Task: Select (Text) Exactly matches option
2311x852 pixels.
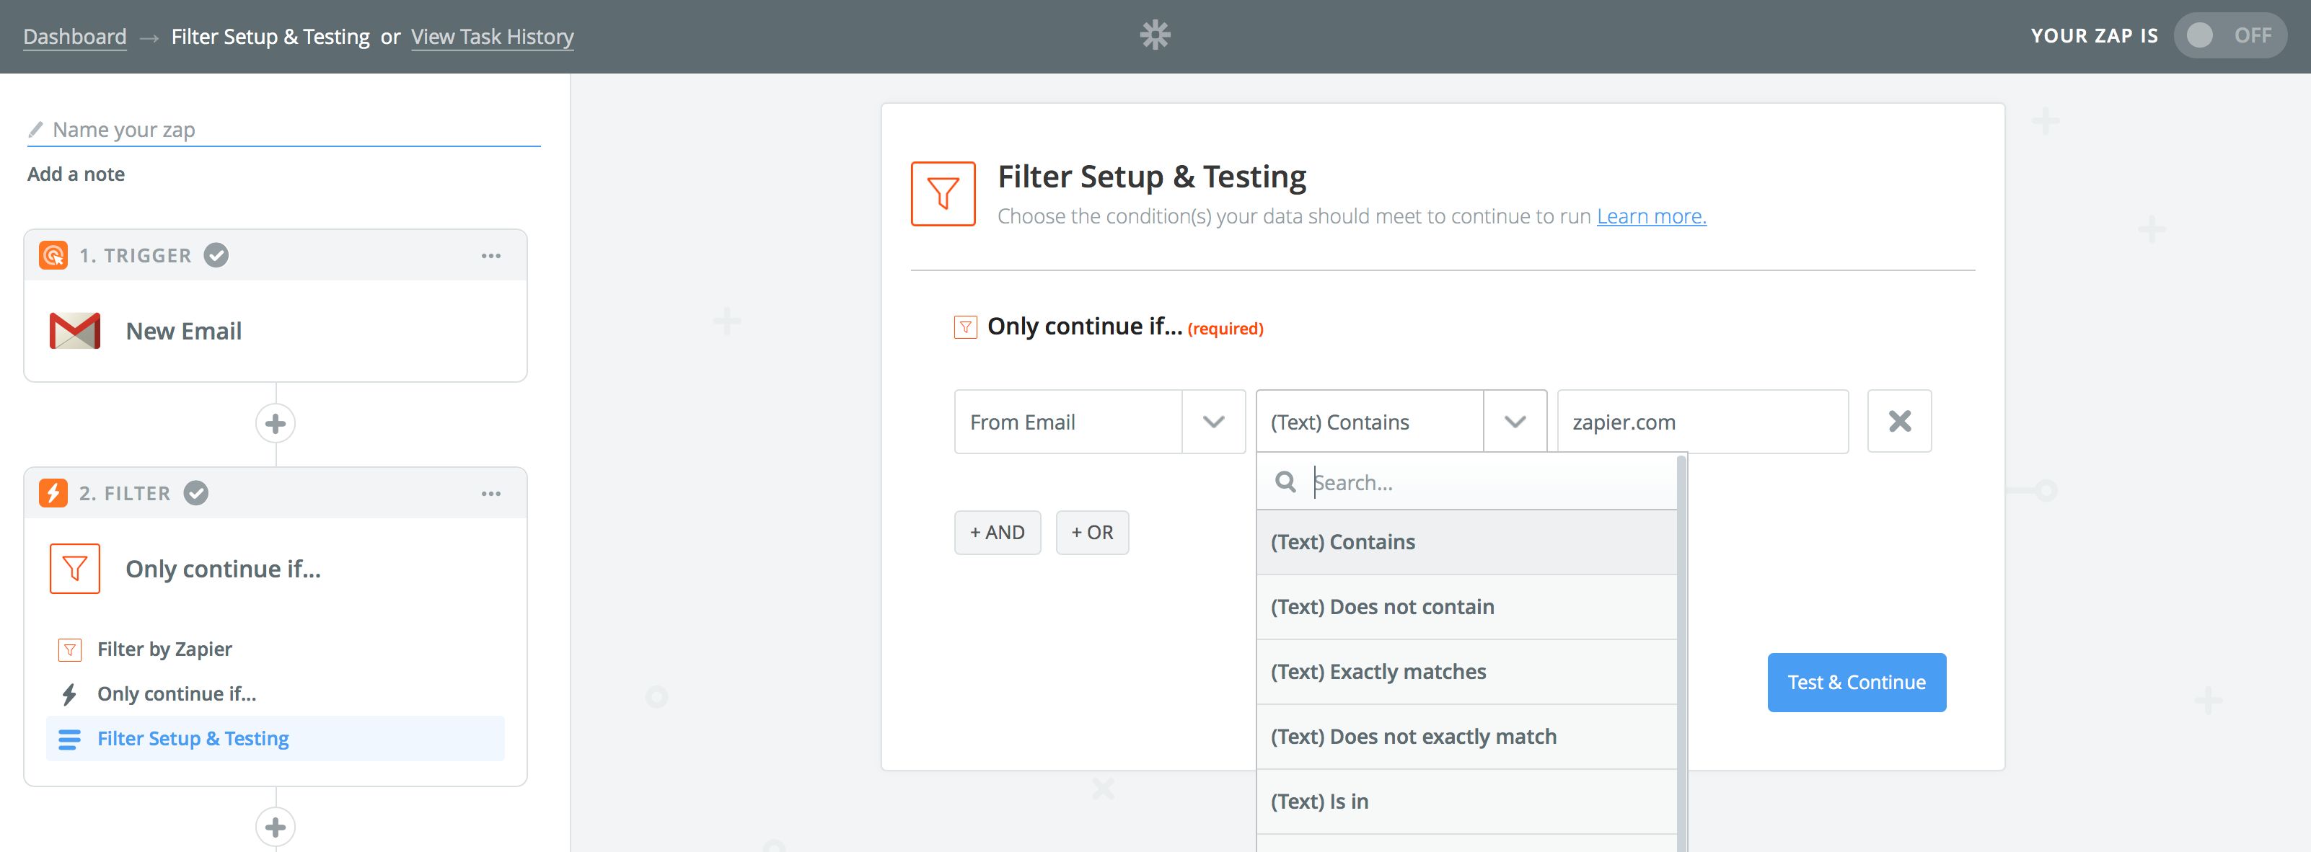Action: coord(1378,672)
